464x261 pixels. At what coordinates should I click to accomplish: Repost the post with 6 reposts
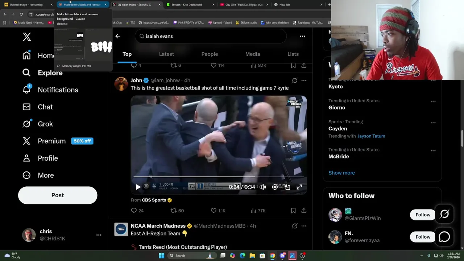pyautogui.click(x=176, y=65)
